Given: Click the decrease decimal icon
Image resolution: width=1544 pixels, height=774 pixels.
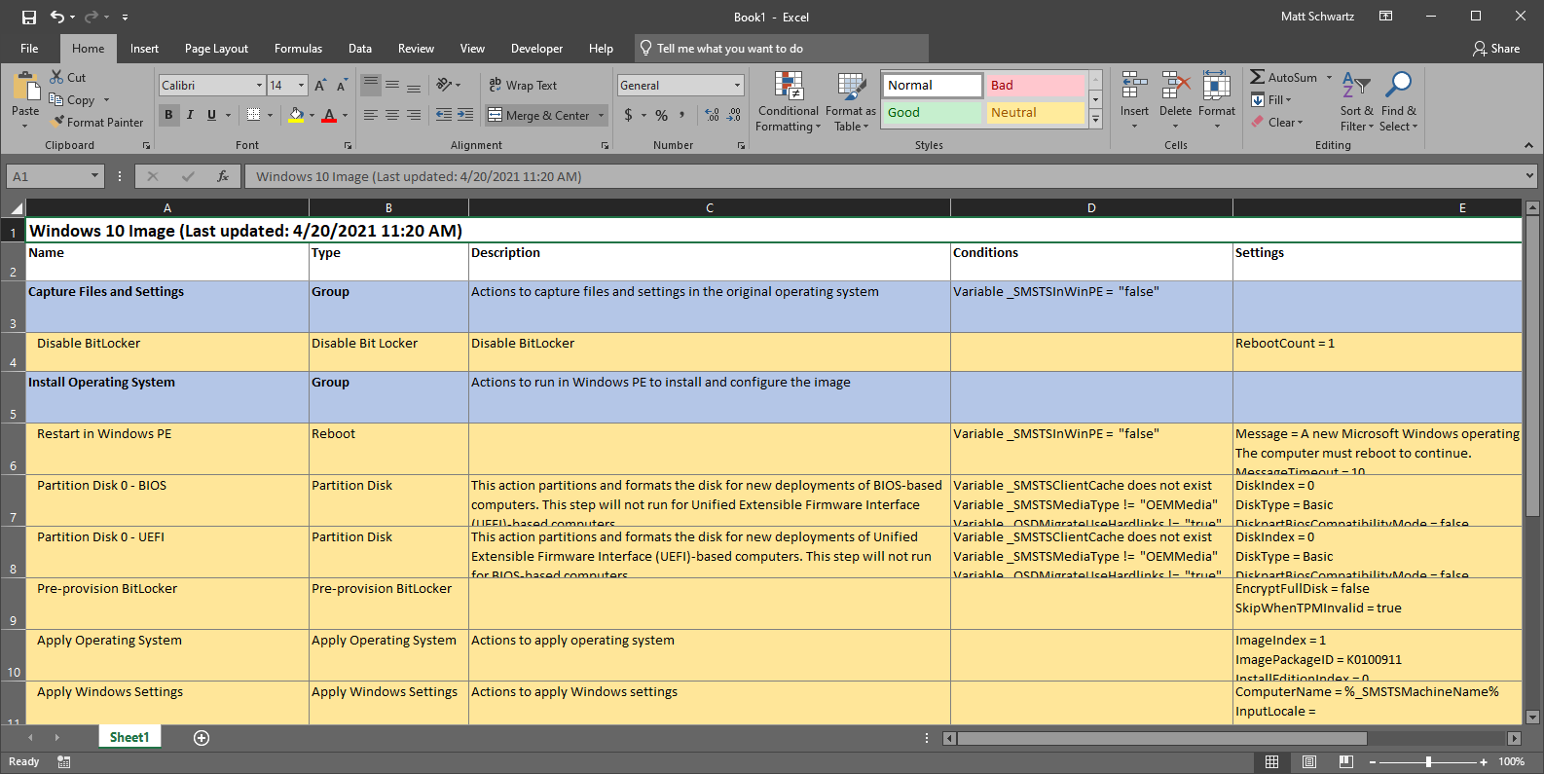Looking at the screenshot, I should tap(734, 115).
